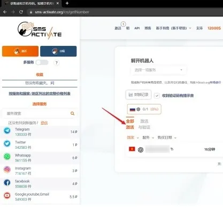Click the blurred phone number
Viewport: 223px width, 210px height.
coord(157,149)
